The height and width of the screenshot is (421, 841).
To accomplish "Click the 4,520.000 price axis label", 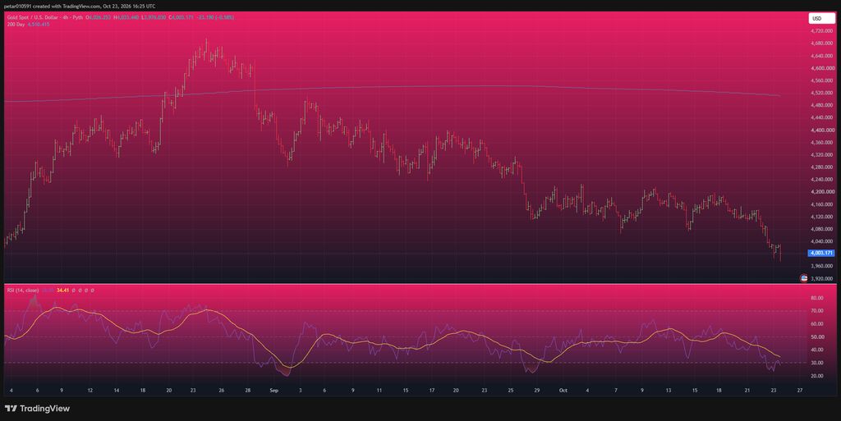I will tap(822, 93).
